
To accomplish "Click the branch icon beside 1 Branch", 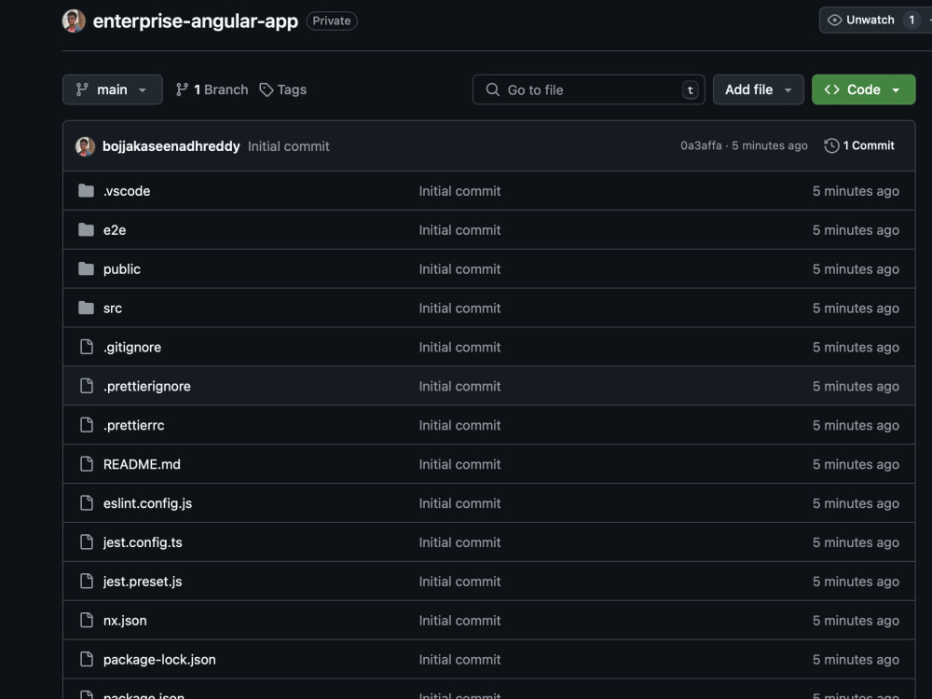I will 182,89.
